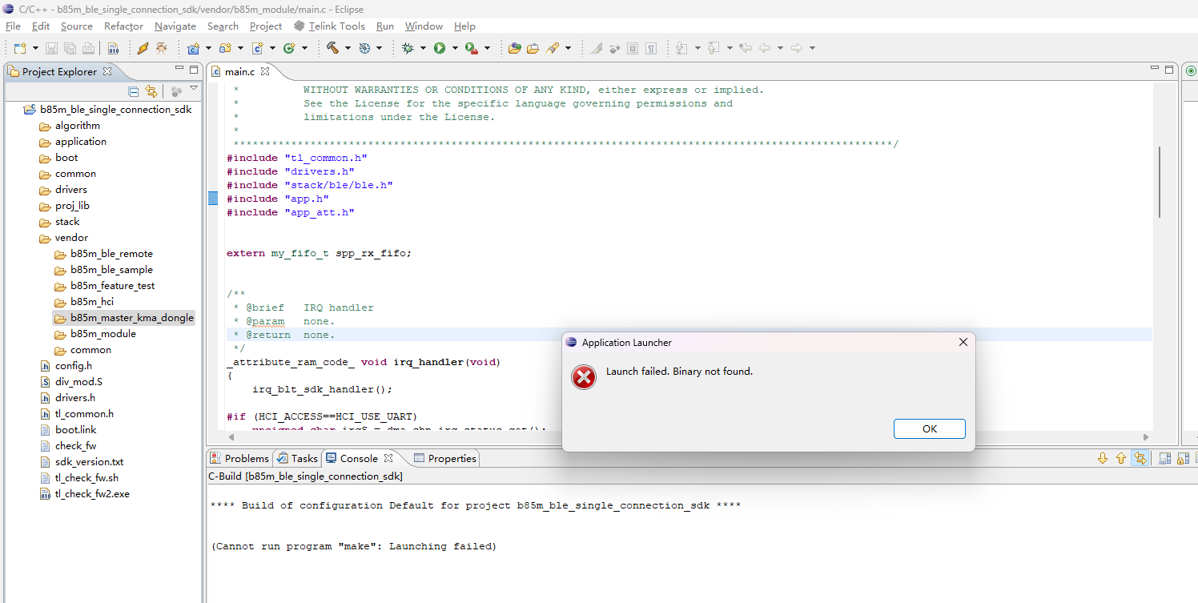
Task: Click the Next Annotation toolbar icon
Action: click(x=681, y=48)
